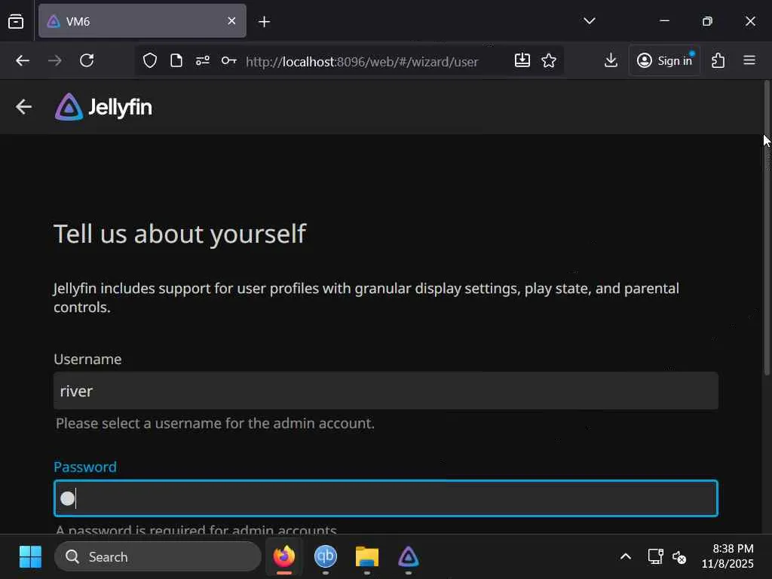
Task: Close the VM6 browser tab
Action: [231, 20]
